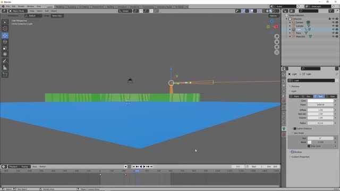Click the Blender logo menu icon
The height and width of the screenshot is (191, 340).
(x=3, y=6)
